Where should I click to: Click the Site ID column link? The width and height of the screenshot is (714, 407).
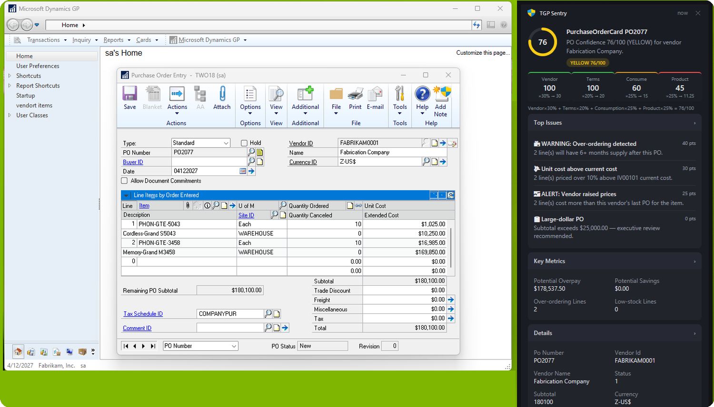(x=246, y=215)
